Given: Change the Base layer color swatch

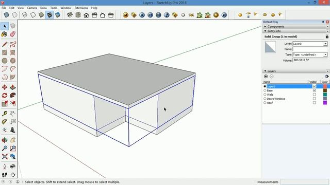Looking at the screenshot, I should [x=325, y=90].
